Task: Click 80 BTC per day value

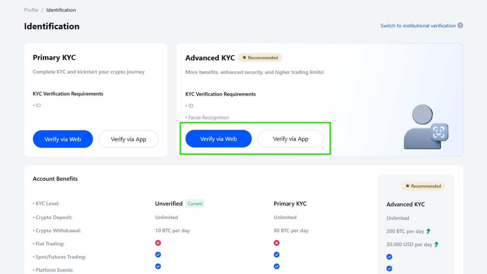Action: click(291, 230)
